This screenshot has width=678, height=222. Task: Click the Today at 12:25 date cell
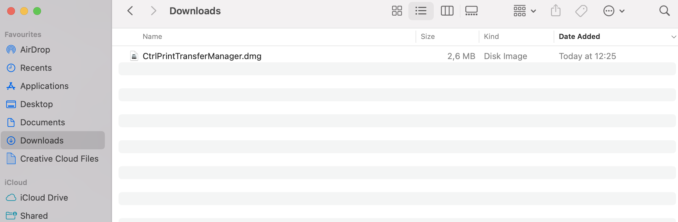(x=587, y=56)
